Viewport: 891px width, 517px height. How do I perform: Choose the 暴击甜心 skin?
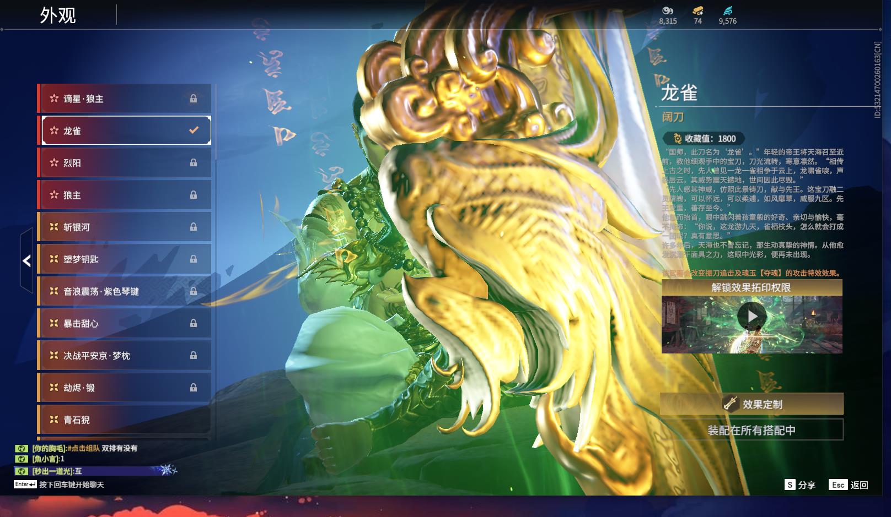(x=124, y=323)
